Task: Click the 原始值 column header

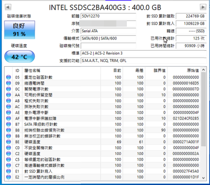Action: (x=184, y=71)
